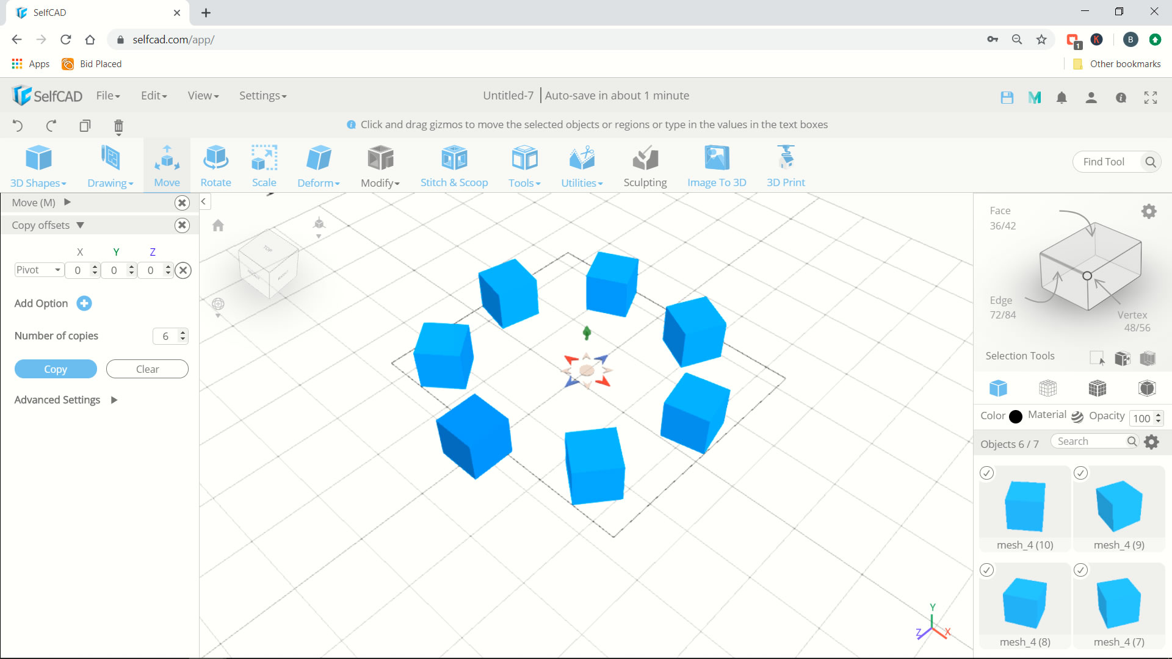The width and height of the screenshot is (1172, 659).
Task: Open Image To 3D tool
Action: [717, 166]
